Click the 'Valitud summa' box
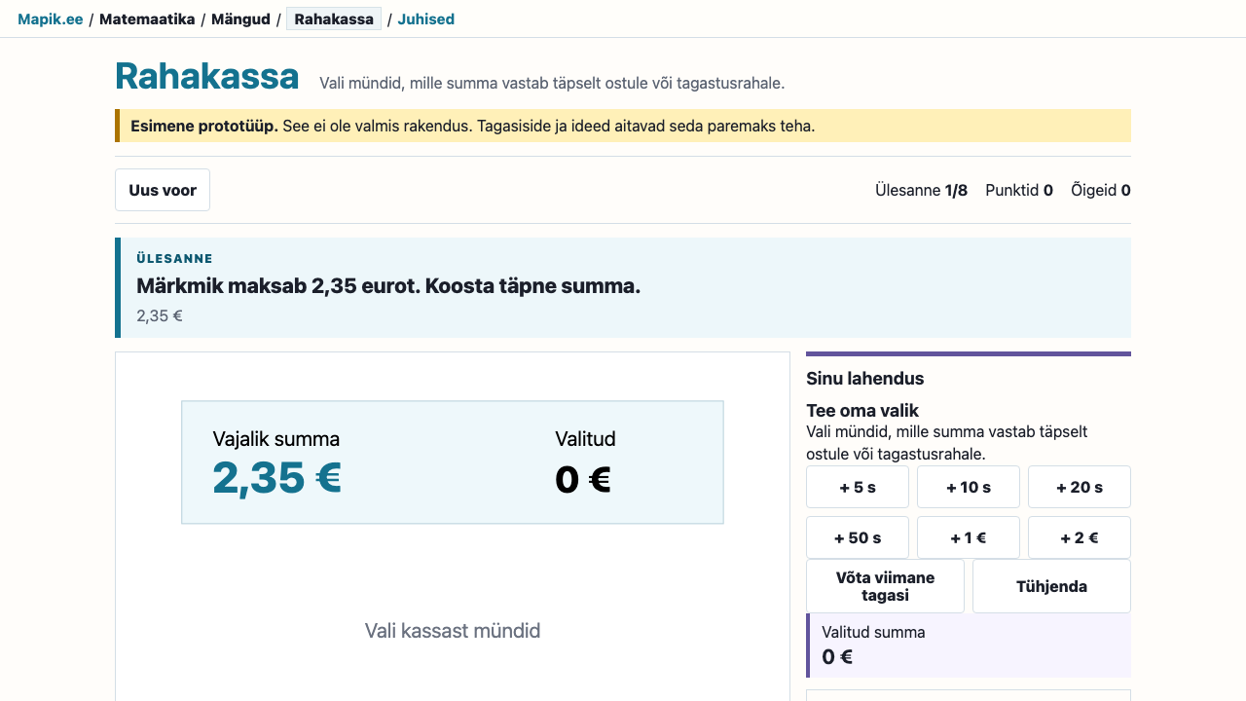 point(969,646)
